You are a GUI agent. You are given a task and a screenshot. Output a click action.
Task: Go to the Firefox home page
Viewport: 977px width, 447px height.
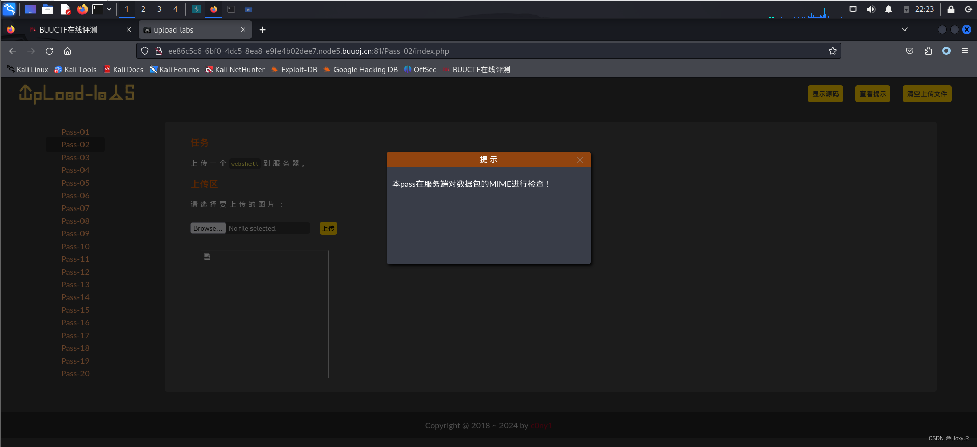(67, 51)
